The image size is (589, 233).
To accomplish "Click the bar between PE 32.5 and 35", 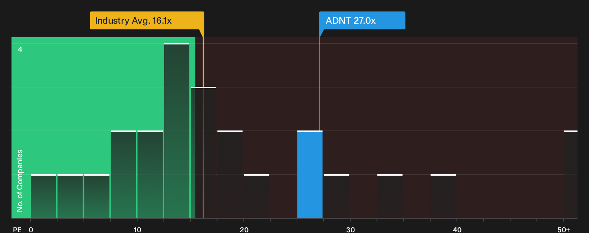I will coord(390,196).
